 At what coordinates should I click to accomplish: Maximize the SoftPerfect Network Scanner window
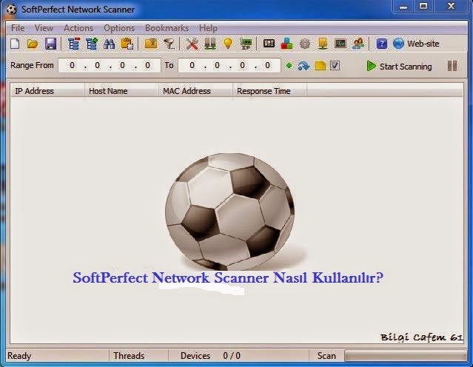[423, 7]
